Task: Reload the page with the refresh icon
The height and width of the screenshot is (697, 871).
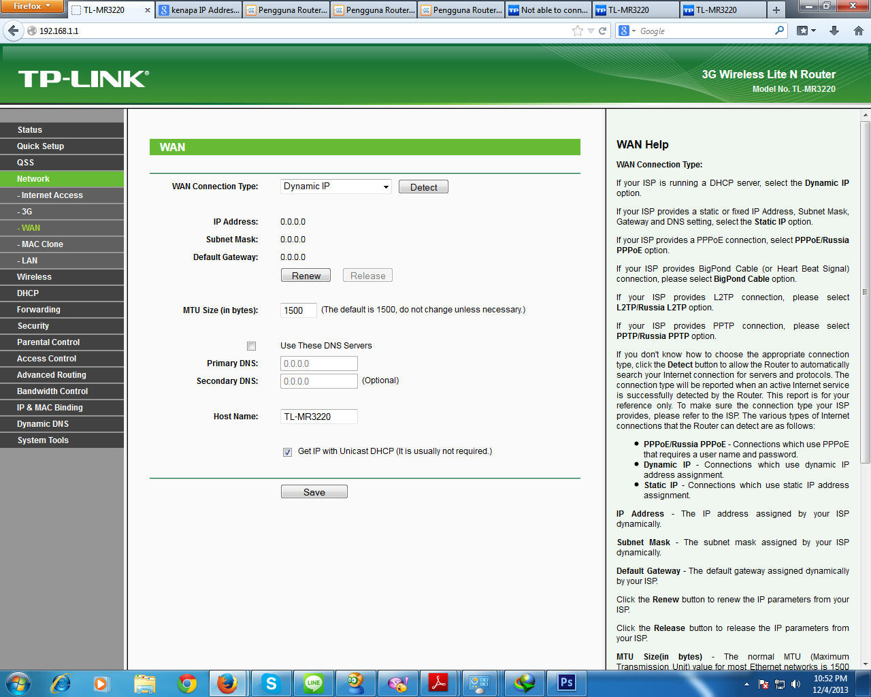Action: pyautogui.click(x=602, y=31)
